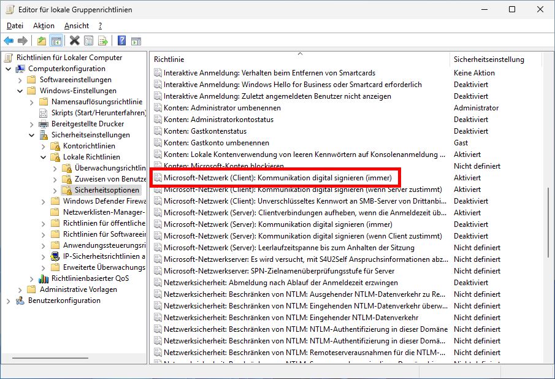
Task: Open properties via the properties toolbar icon
Action: click(88, 40)
